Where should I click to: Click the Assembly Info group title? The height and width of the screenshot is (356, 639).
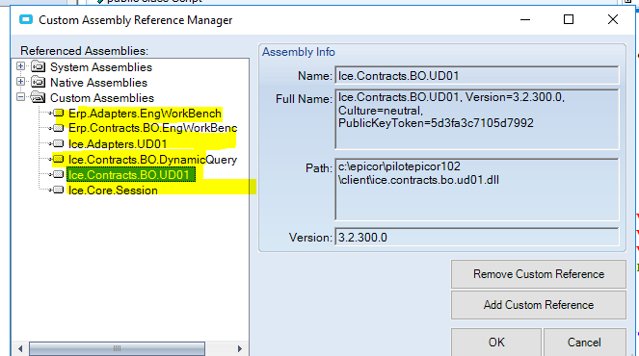[299, 52]
